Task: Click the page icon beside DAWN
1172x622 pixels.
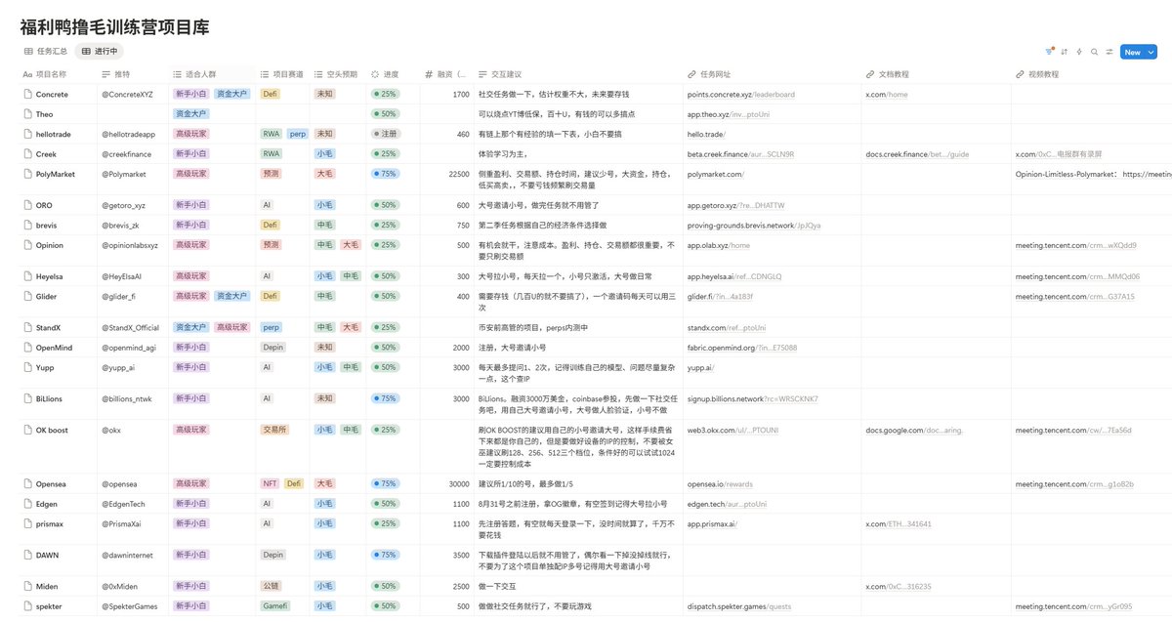Action: pos(27,555)
